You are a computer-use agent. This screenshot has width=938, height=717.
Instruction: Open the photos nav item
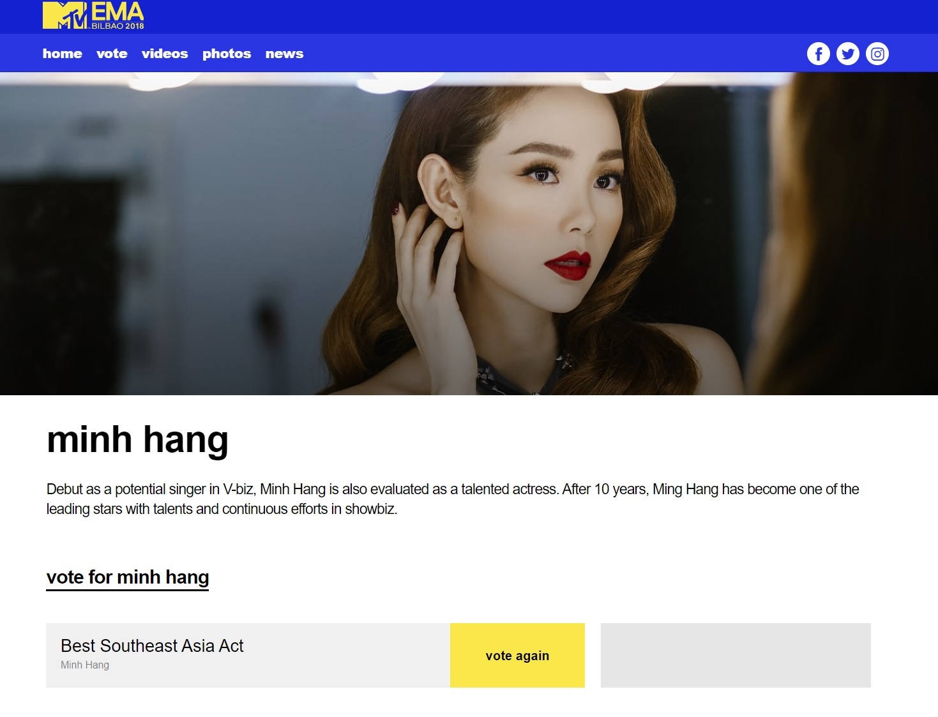tap(227, 54)
